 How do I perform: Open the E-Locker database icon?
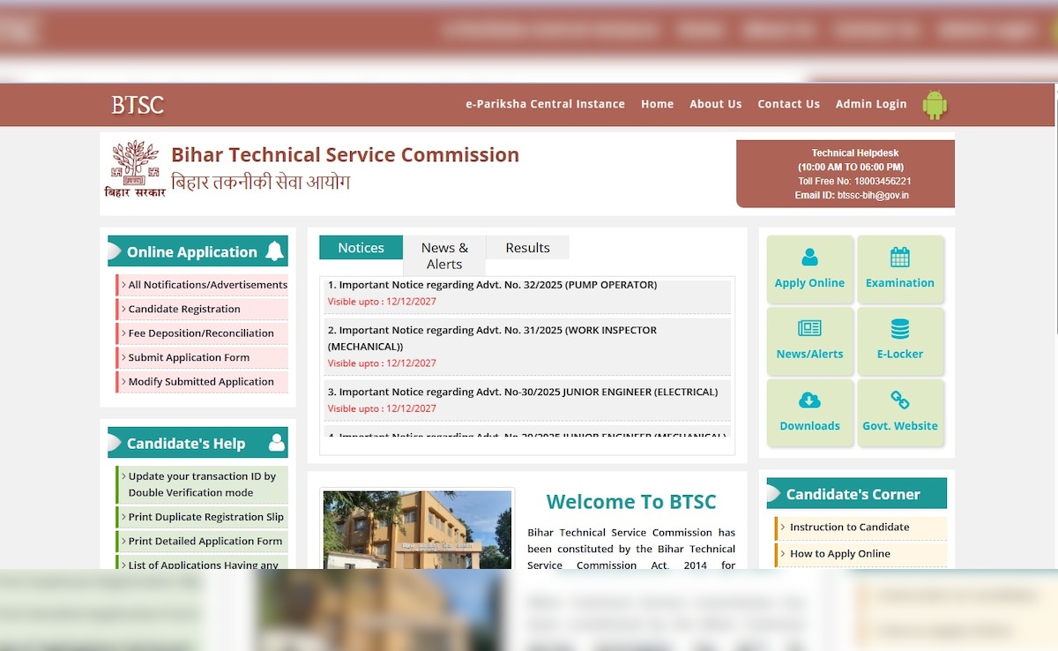coord(899,329)
